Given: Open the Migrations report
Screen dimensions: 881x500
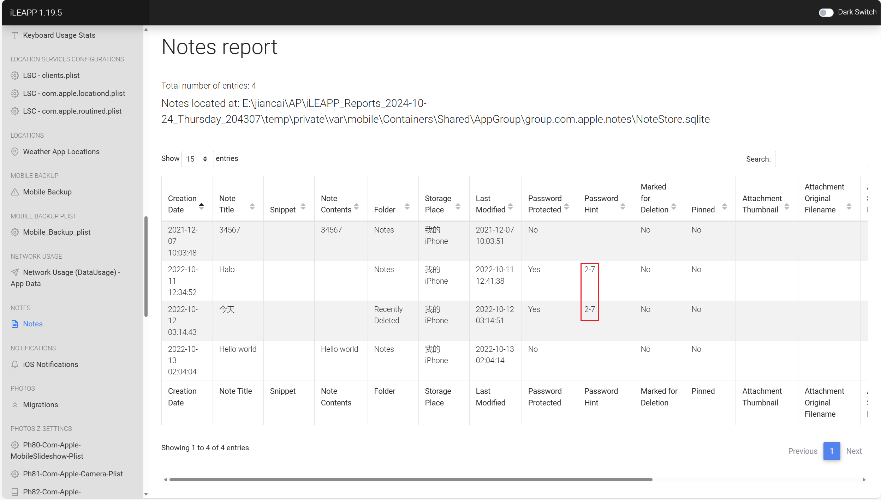Looking at the screenshot, I should (41, 405).
